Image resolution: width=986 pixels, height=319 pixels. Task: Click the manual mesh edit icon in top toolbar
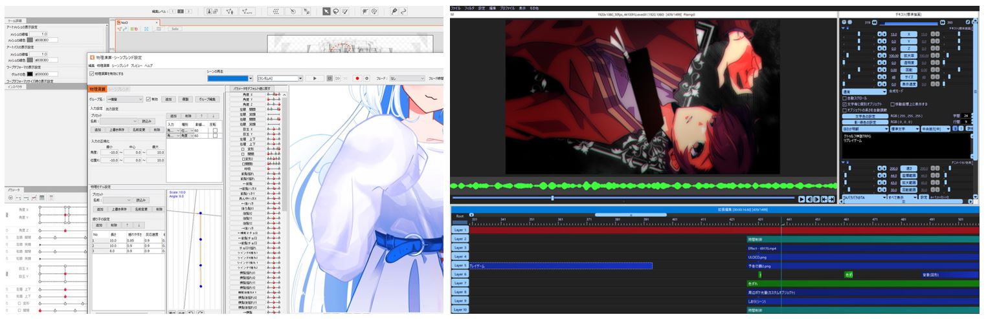click(230, 11)
